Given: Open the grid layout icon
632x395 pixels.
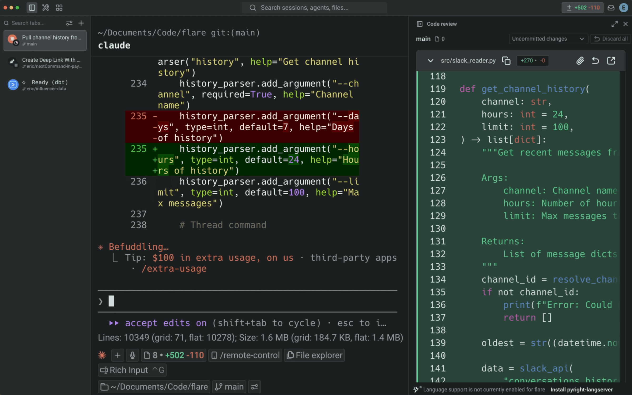Looking at the screenshot, I should [x=59, y=8].
